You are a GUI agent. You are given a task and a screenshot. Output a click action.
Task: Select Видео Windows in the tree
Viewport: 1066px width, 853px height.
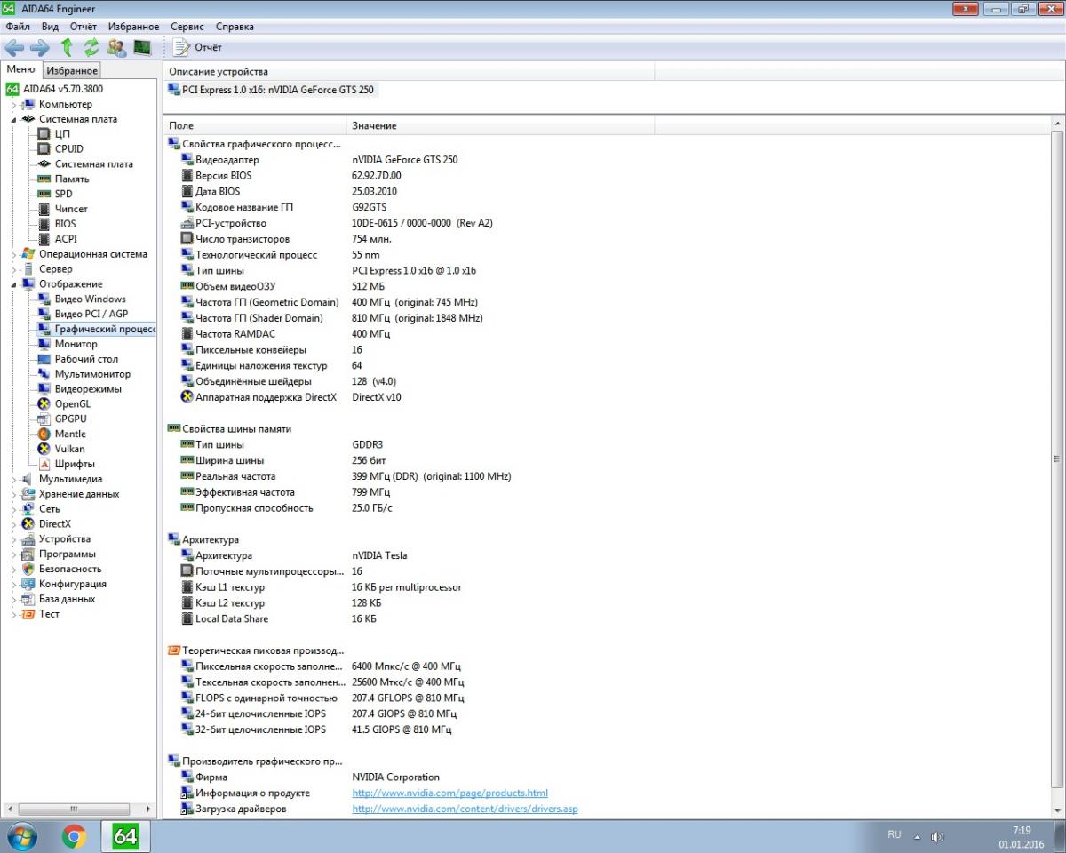[x=90, y=299]
